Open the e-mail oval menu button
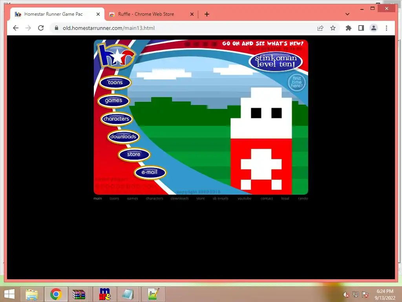402x302 pixels. pyautogui.click(x=150, y=172)
